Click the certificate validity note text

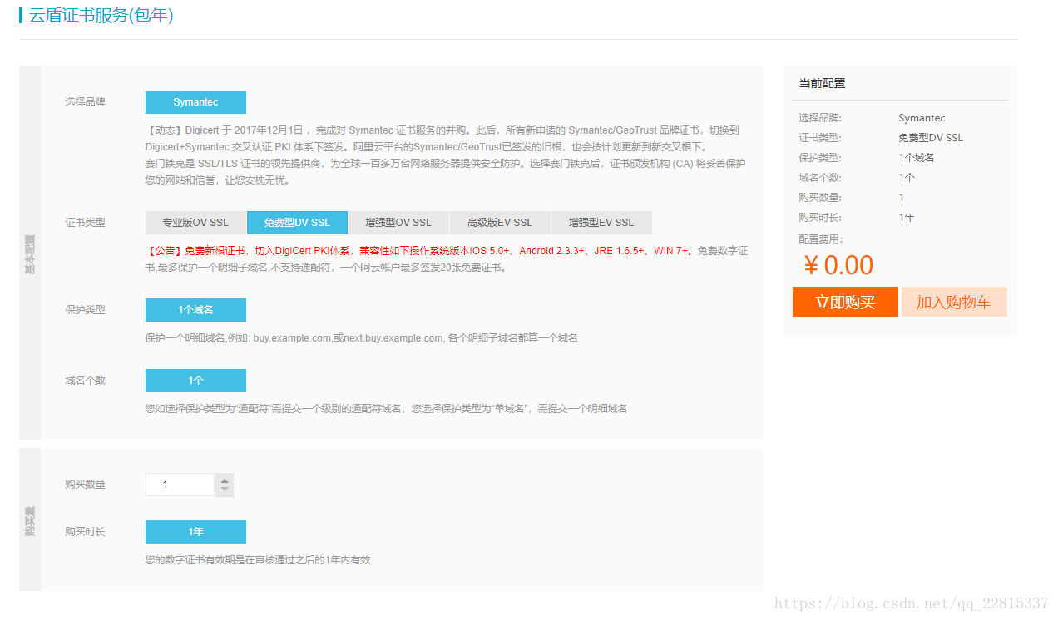258,560
